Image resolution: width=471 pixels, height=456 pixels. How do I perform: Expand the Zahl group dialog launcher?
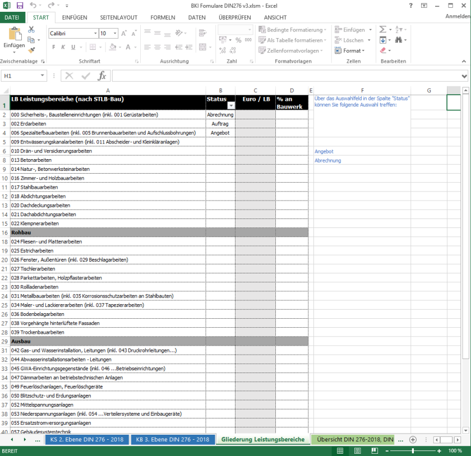pyautogui.click(x=251, y=60)
